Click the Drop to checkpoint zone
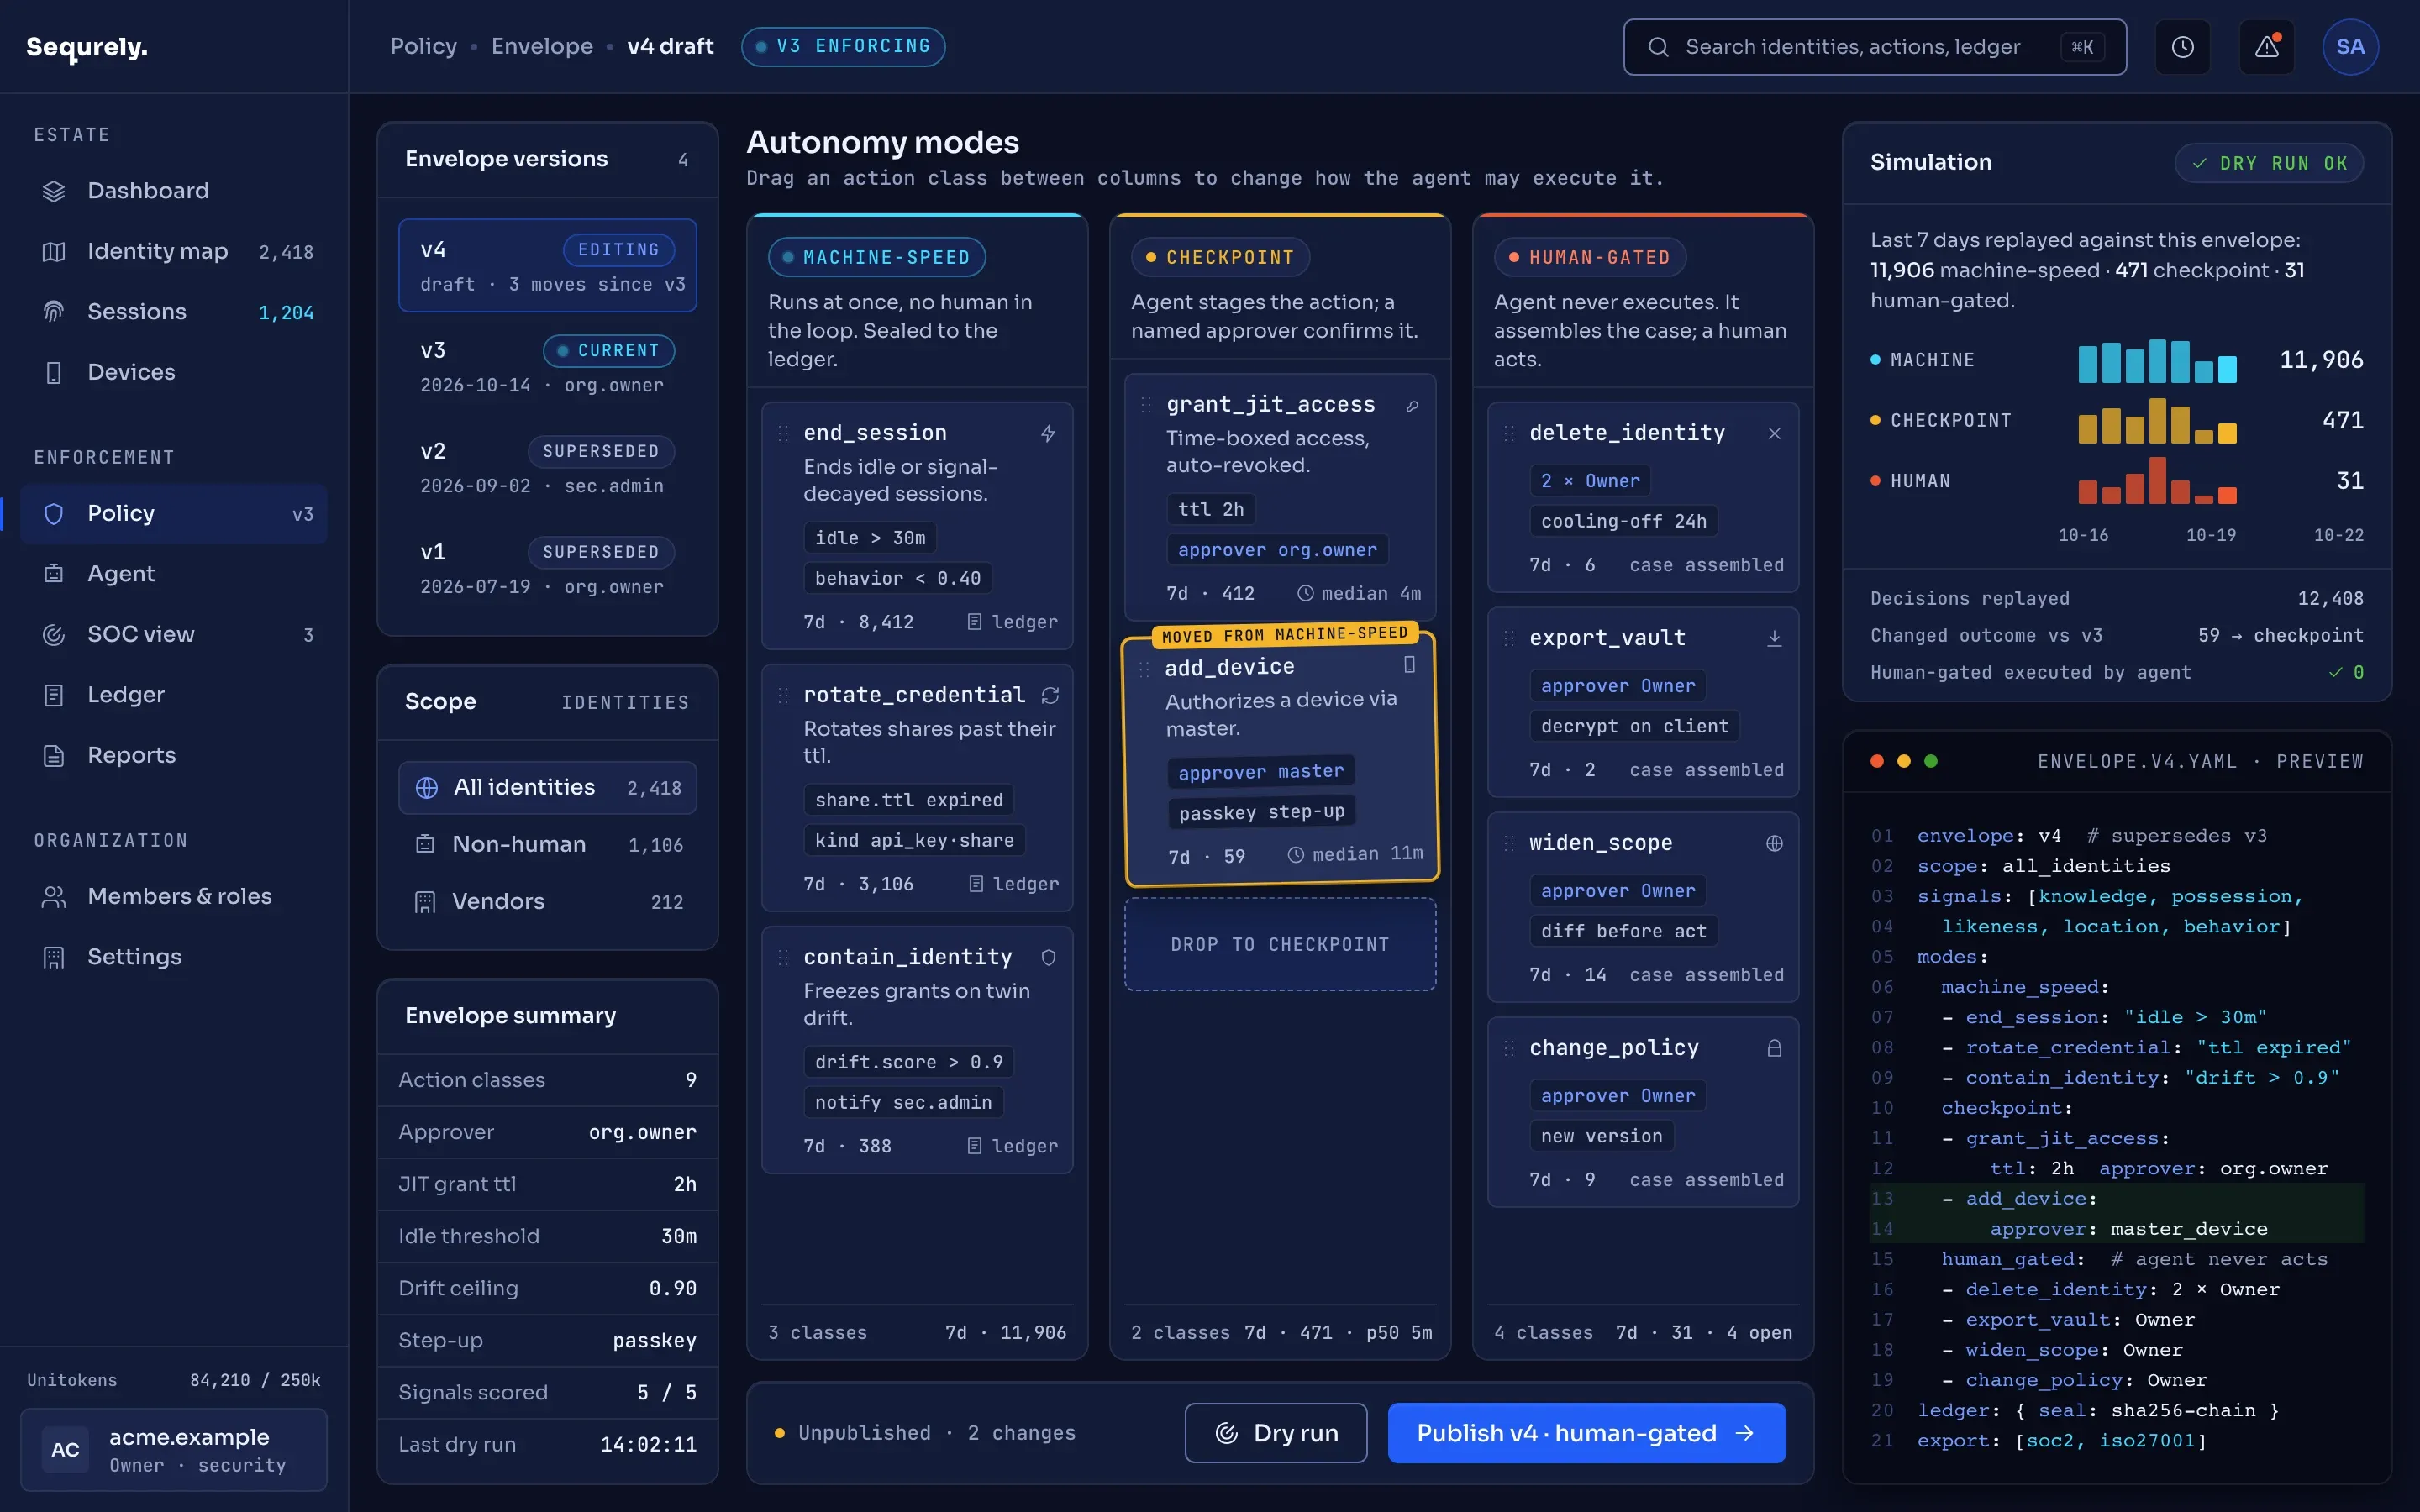This screenshot has width=2420, height=1512. point(1280,944)
